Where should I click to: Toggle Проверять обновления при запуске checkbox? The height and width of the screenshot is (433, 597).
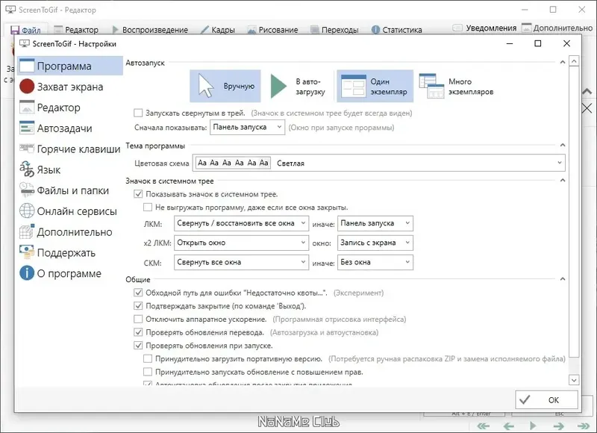coord(138,346)
